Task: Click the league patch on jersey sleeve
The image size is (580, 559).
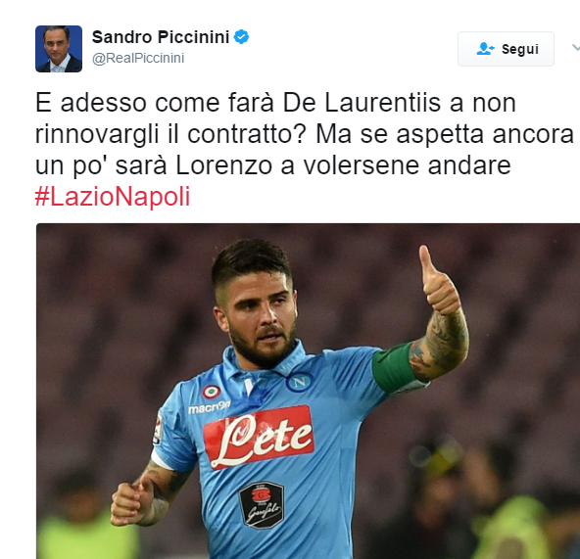Action: (158, 429)
